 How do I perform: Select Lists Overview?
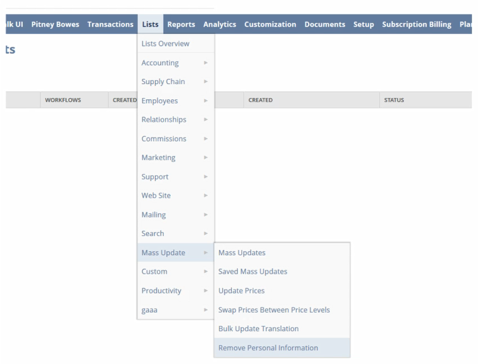click(176, 44)
